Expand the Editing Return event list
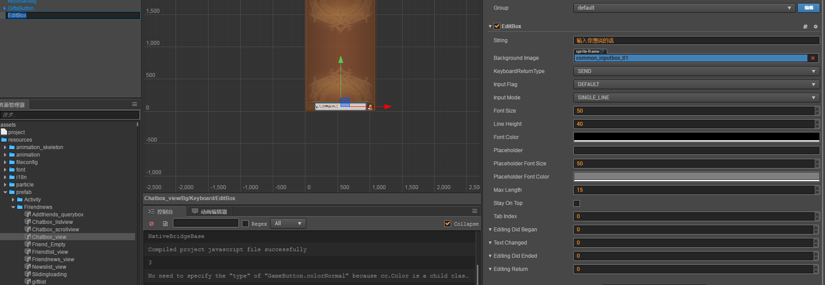Image resolution: width=825 pixels, height=285 pixels. (490, 269)
